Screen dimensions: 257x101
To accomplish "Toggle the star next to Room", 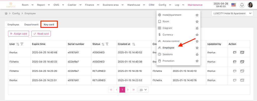I will 197,21.
